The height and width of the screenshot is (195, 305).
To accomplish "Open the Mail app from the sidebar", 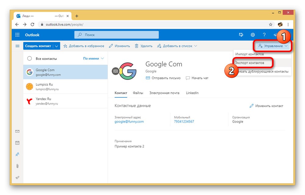I will 17,131.
